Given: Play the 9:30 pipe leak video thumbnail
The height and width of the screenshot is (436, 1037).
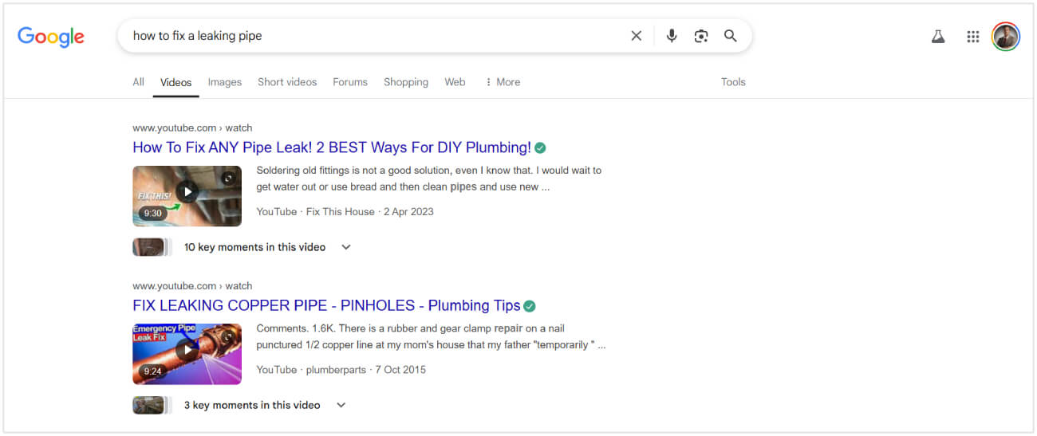Looking at the screenshot, I should 187,196.
